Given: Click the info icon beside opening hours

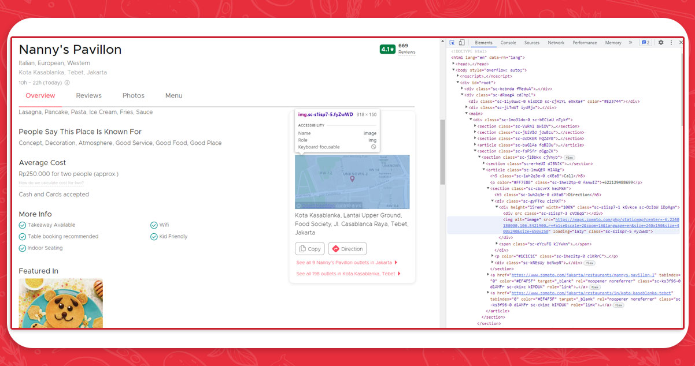Looking at the screenshot, I should click(x=67, y=83).
